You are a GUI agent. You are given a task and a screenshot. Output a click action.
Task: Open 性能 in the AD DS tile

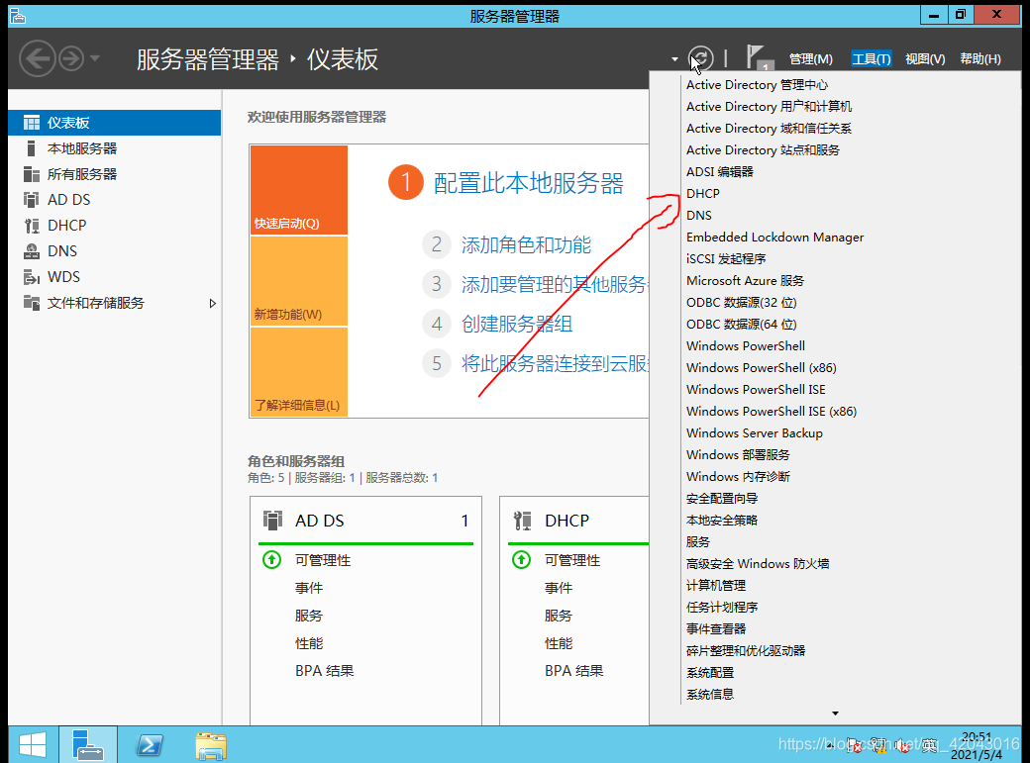[x=309, y=643]
